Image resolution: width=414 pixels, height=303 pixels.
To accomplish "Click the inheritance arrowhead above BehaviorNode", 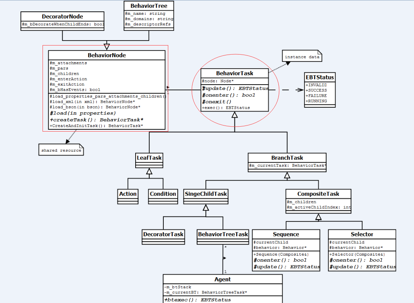I will pyautogui.click(x=107, y=47).
